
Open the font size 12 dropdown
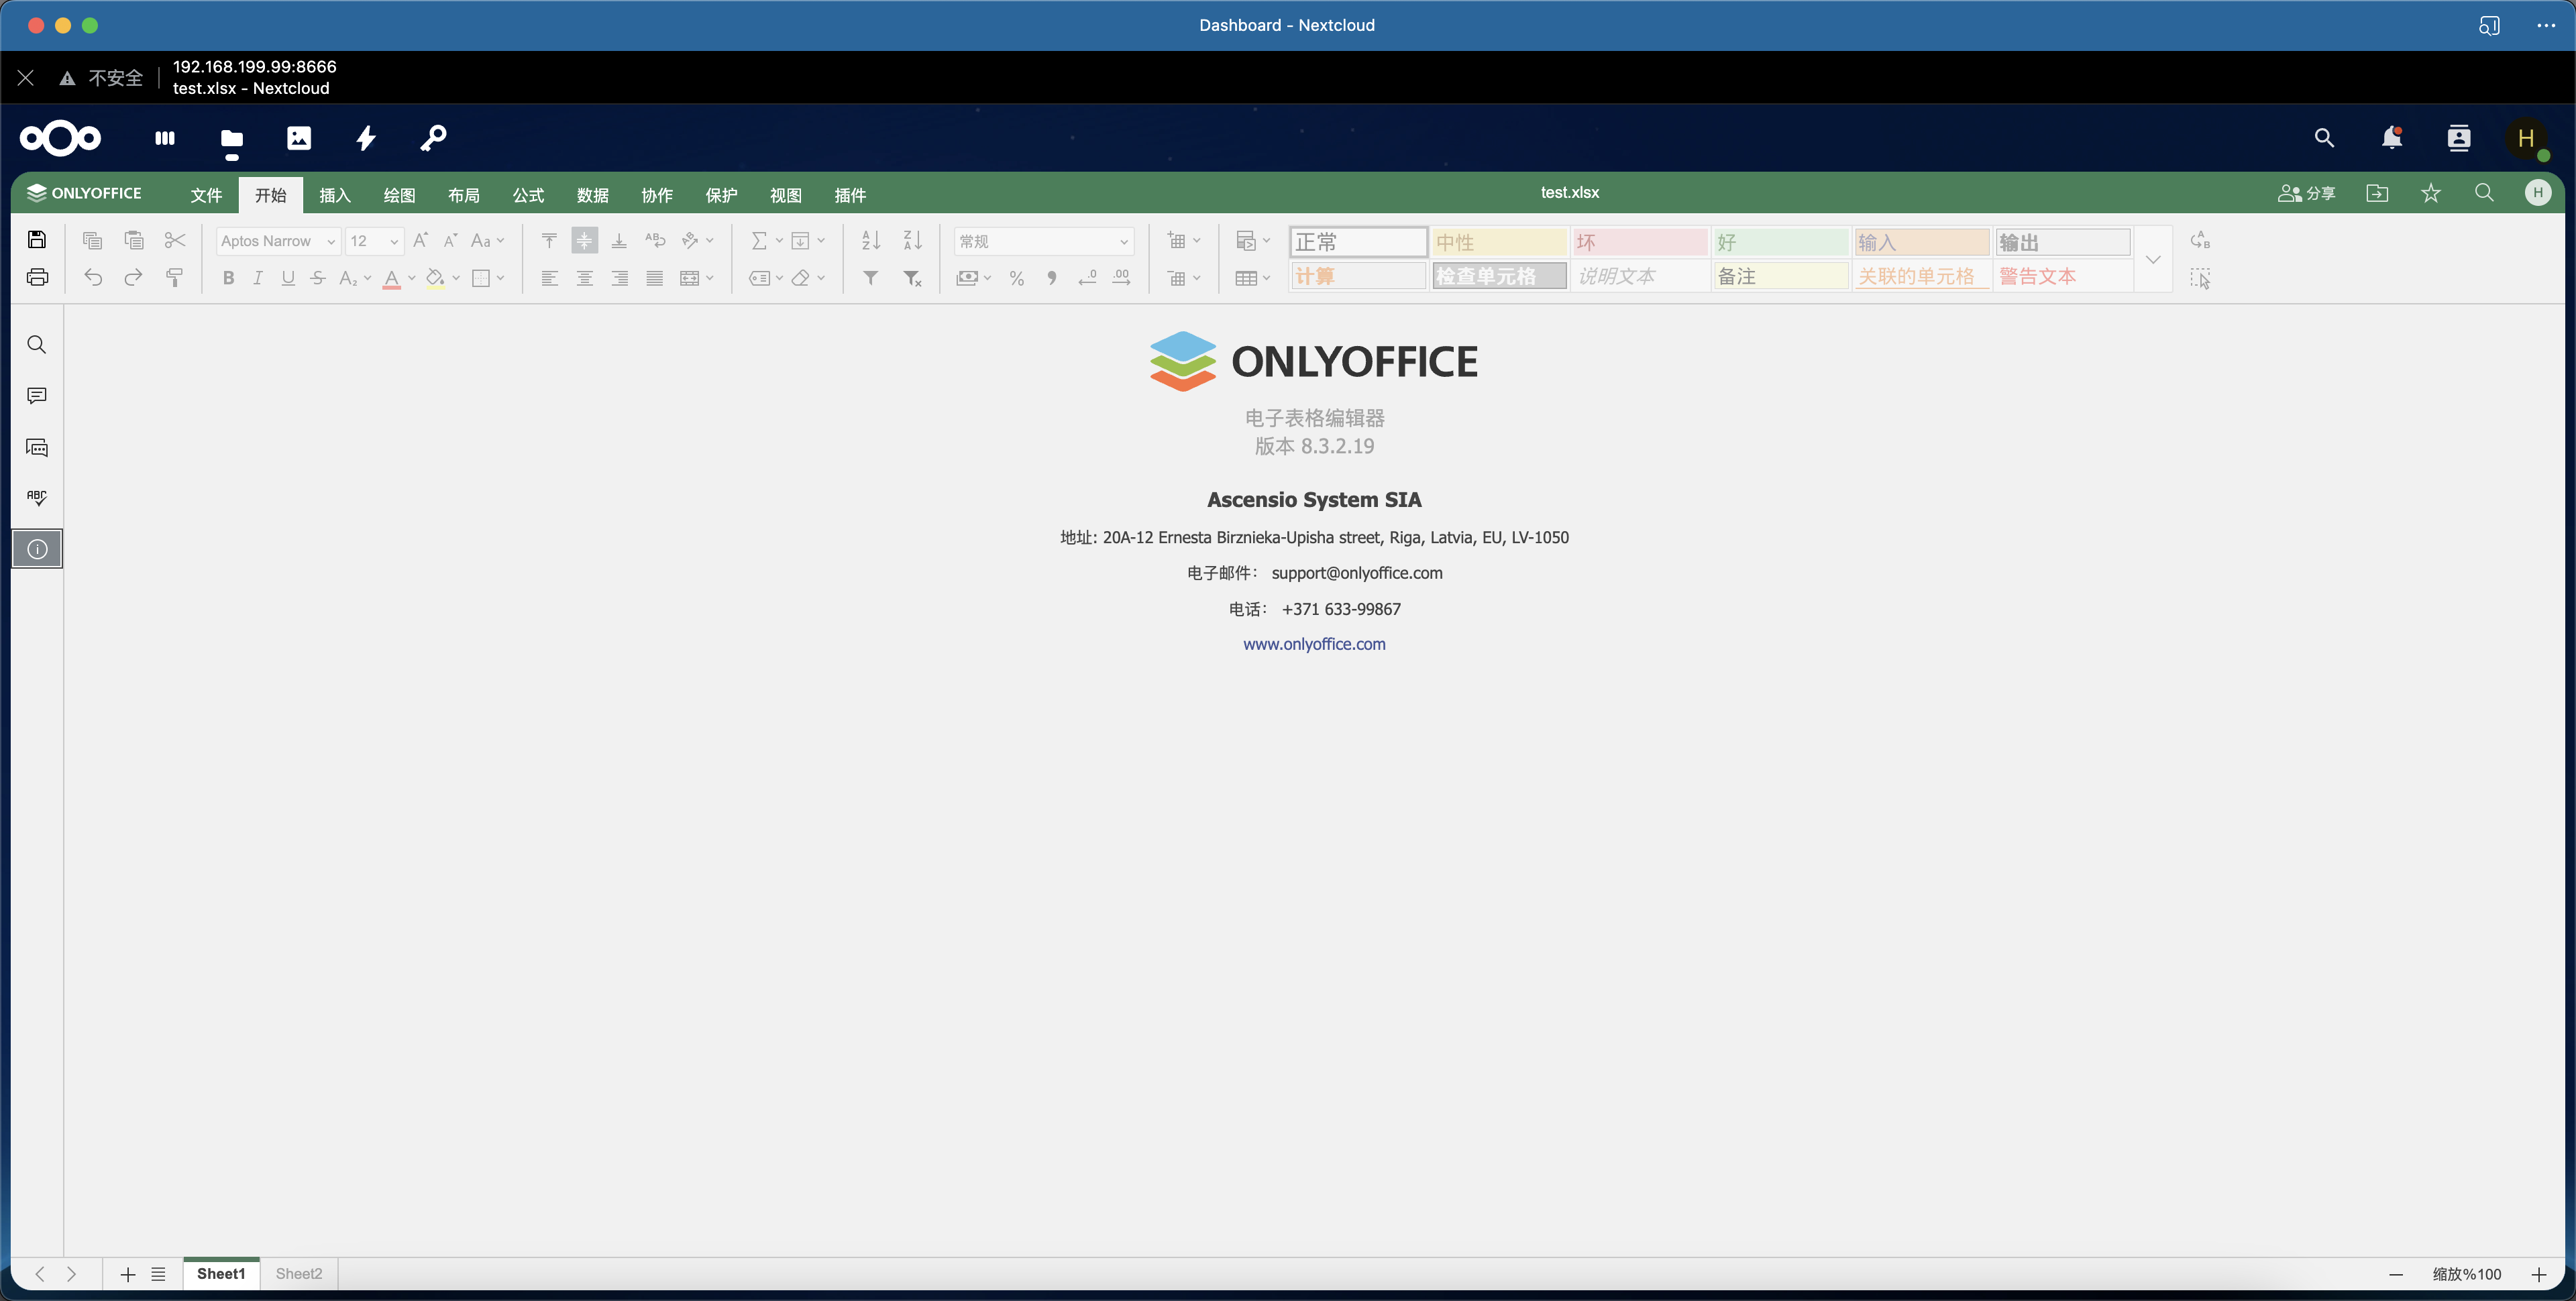tap(374, 241)
